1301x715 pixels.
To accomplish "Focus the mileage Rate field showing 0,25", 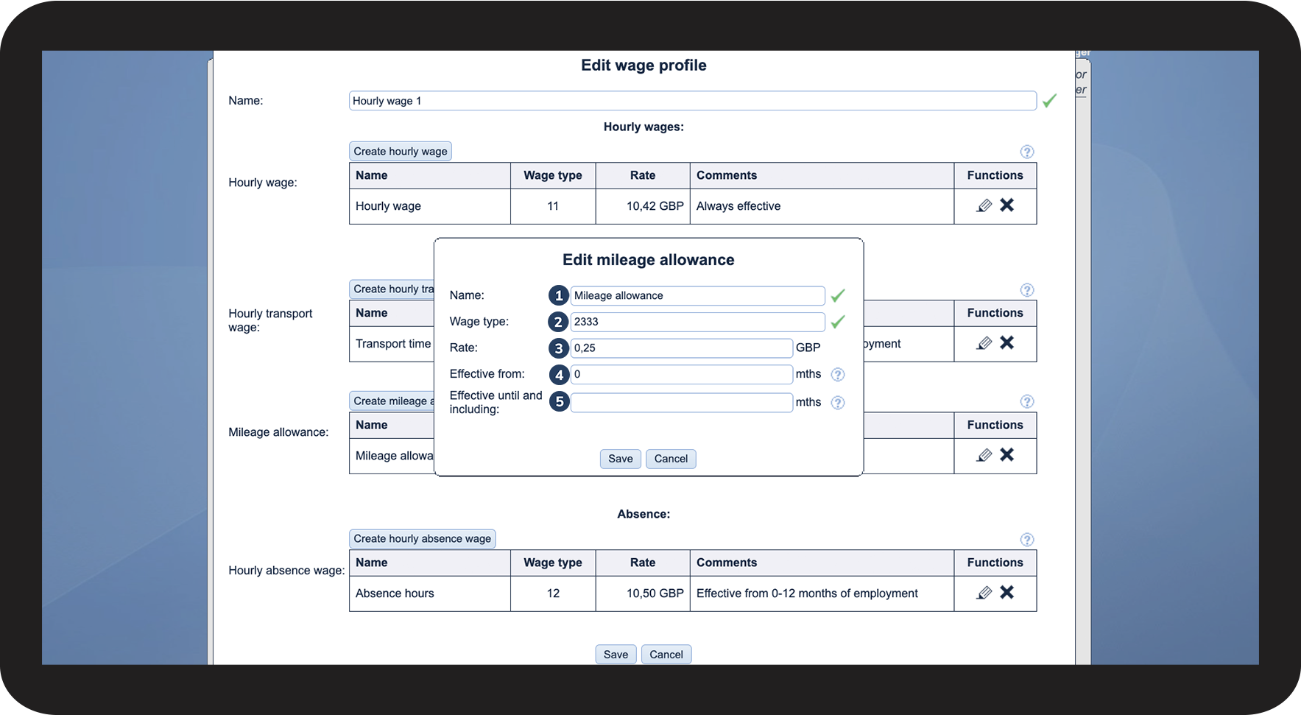I will point(682,348).
